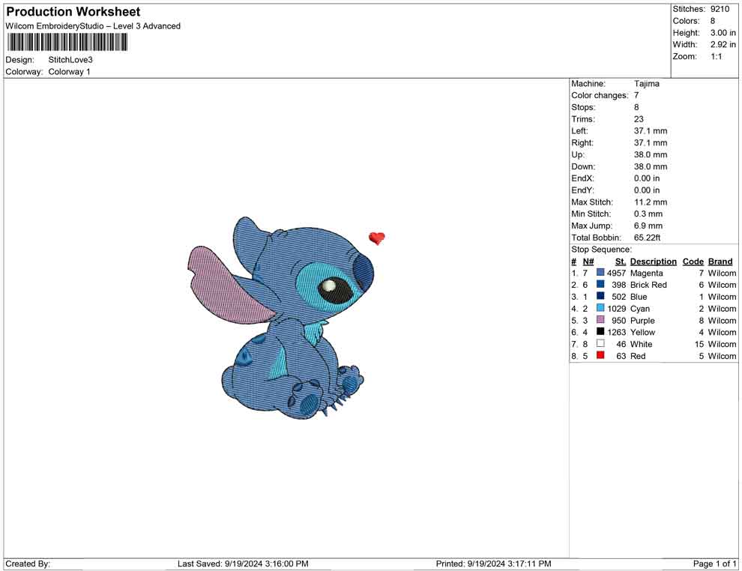Select the black swatch labeled Yellow
Viewport: 742px width, 571px height.
600,332
